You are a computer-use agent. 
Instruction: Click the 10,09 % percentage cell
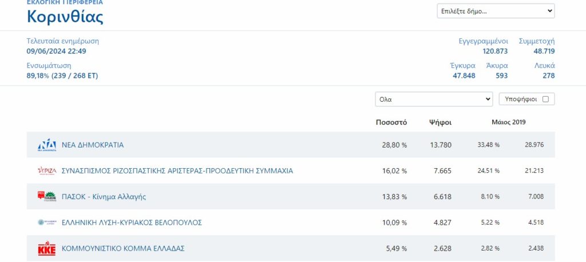click(x=394, y=223)
